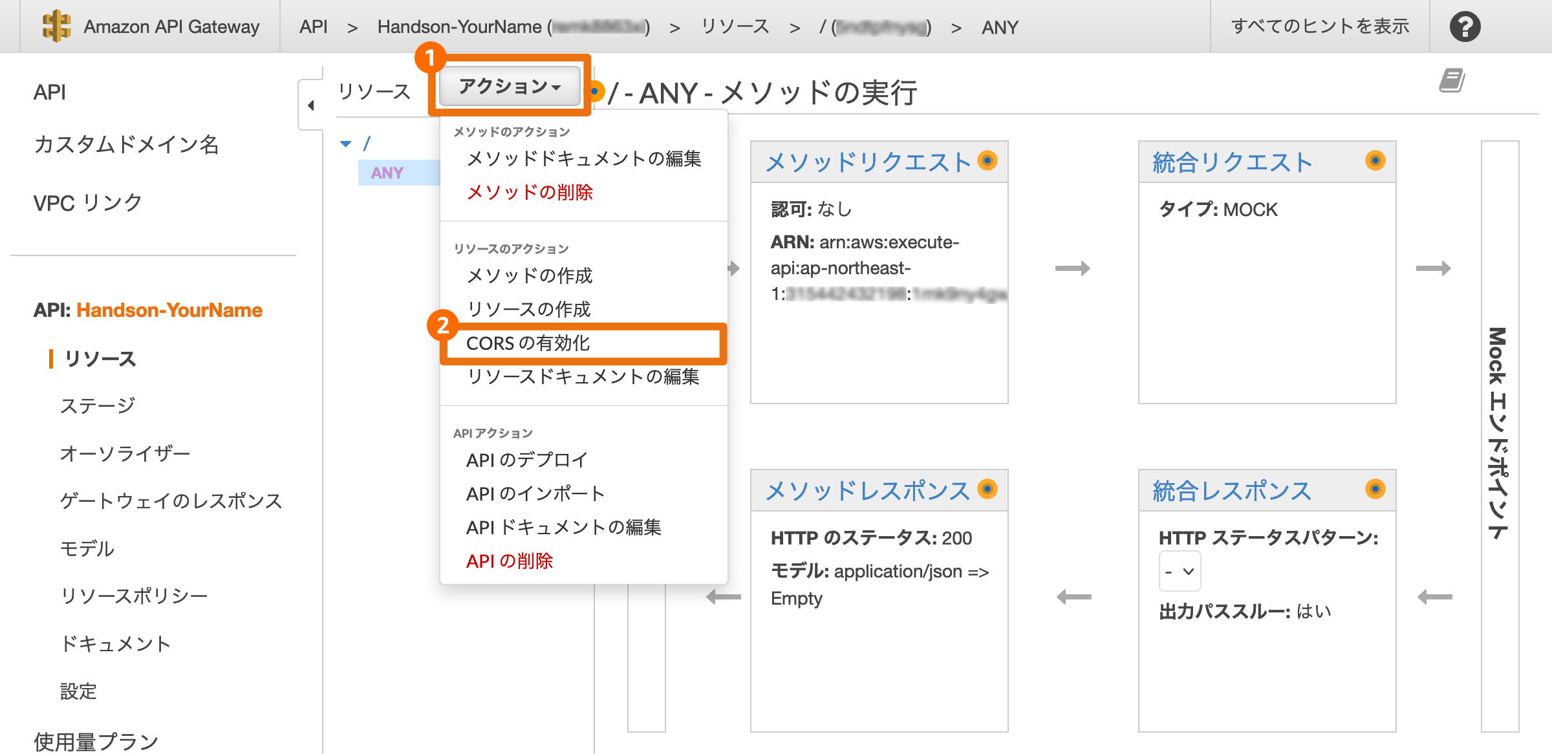1552x754 pixels.
Task: Click the Handson-YourName breadcrumb
Action: pyautogui.click(x=513, y=27)
